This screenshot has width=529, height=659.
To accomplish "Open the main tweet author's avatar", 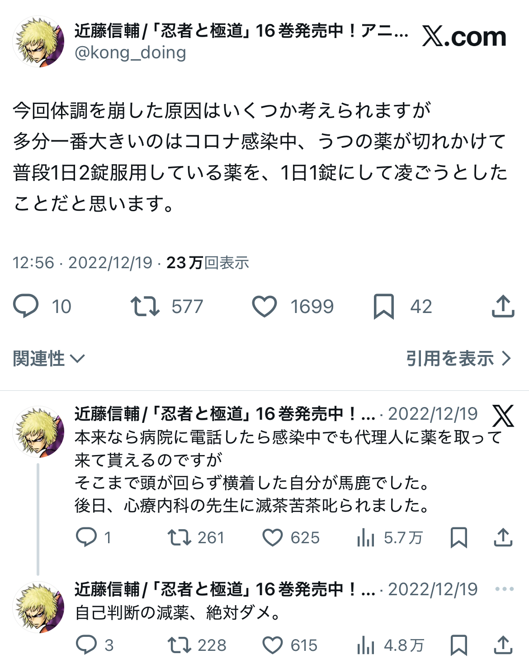I will coord(38,42).
